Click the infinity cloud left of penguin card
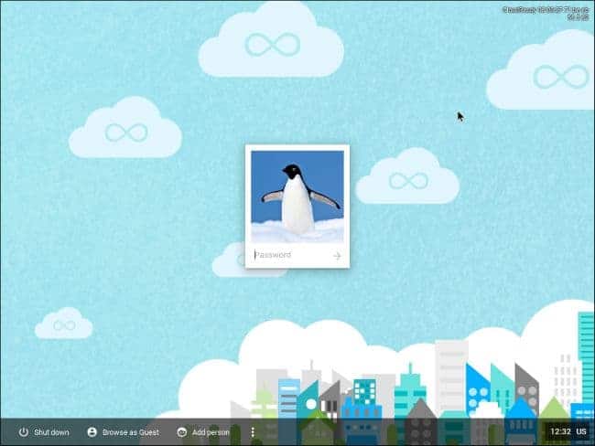The image size is (595, 446). (x=124, y=132)
